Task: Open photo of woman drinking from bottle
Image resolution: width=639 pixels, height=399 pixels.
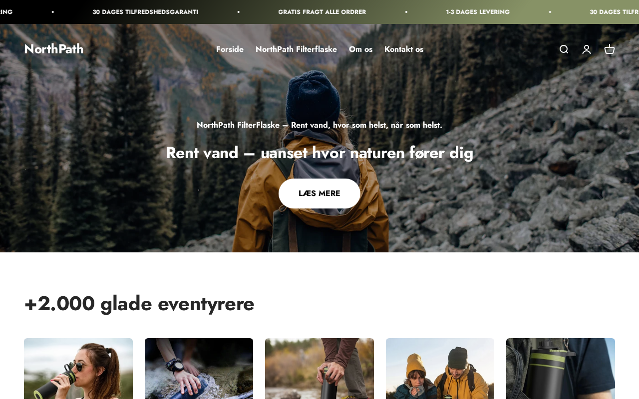Action: click(x=78, y=369)
